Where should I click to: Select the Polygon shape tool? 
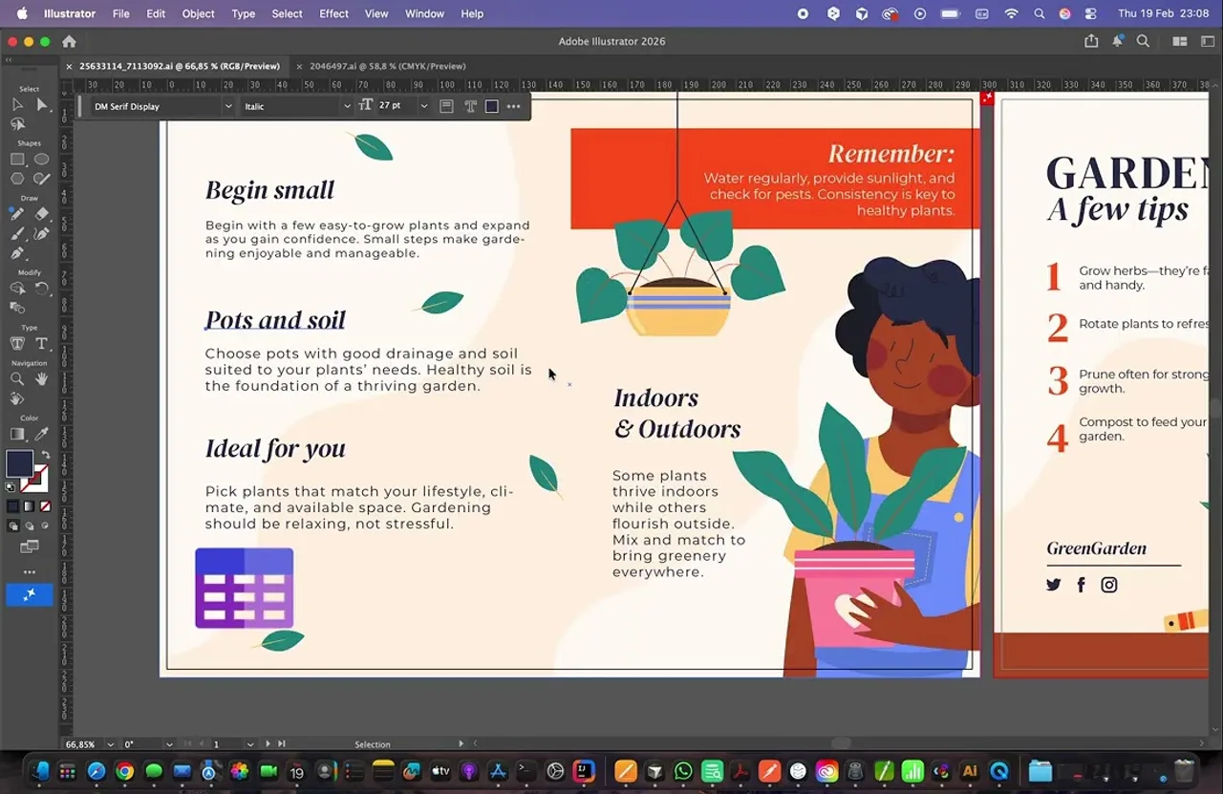(17, 179)
